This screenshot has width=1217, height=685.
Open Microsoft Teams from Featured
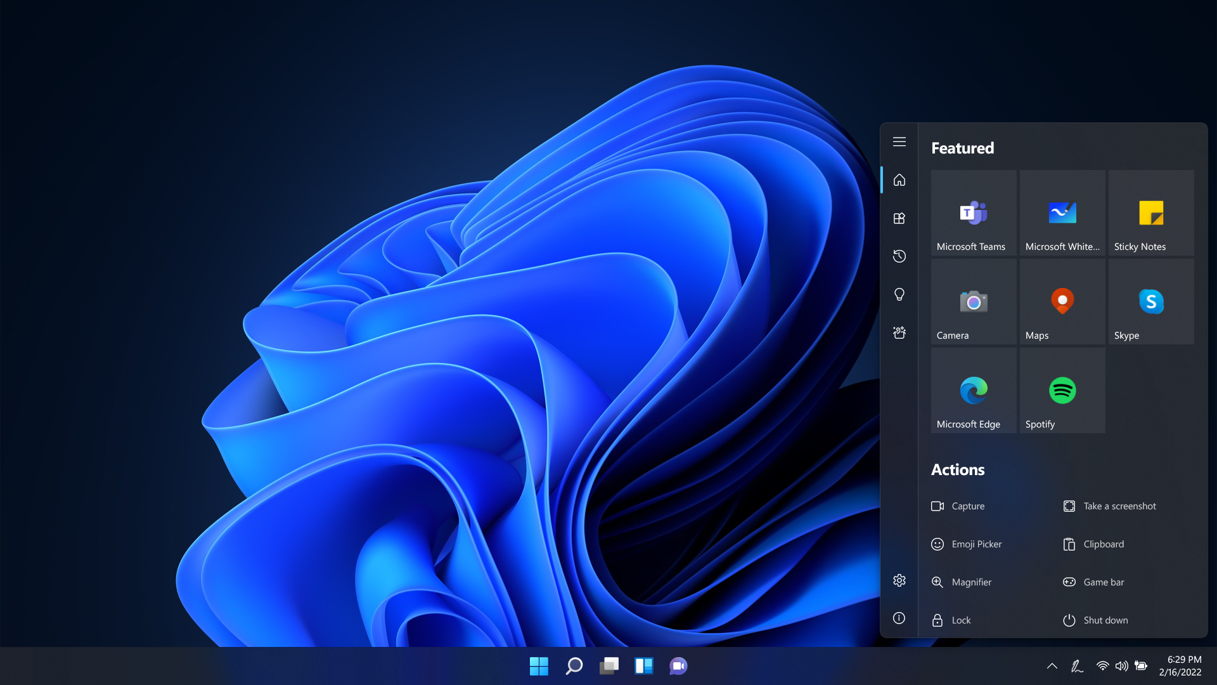point(973,213)
